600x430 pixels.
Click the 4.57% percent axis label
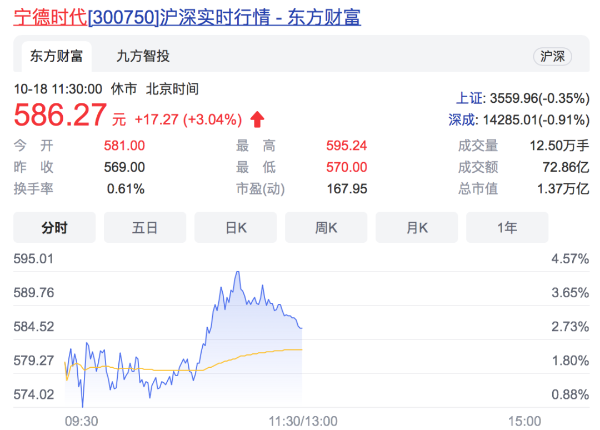(570, 259)
